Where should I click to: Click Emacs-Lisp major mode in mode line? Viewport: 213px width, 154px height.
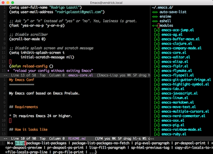(x=108, y=75)
